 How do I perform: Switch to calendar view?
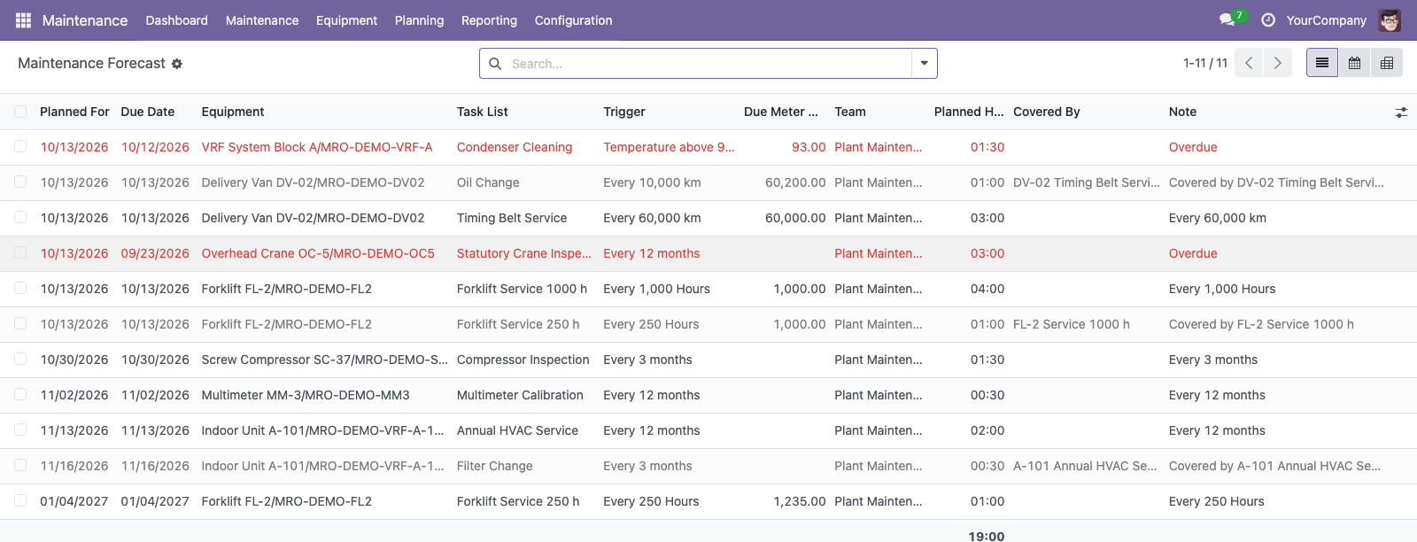coord(1354,63)
